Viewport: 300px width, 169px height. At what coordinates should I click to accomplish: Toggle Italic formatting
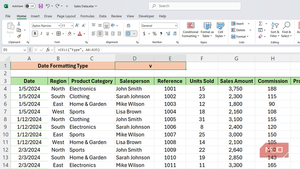pyautogui.click(x=41, y=34)
